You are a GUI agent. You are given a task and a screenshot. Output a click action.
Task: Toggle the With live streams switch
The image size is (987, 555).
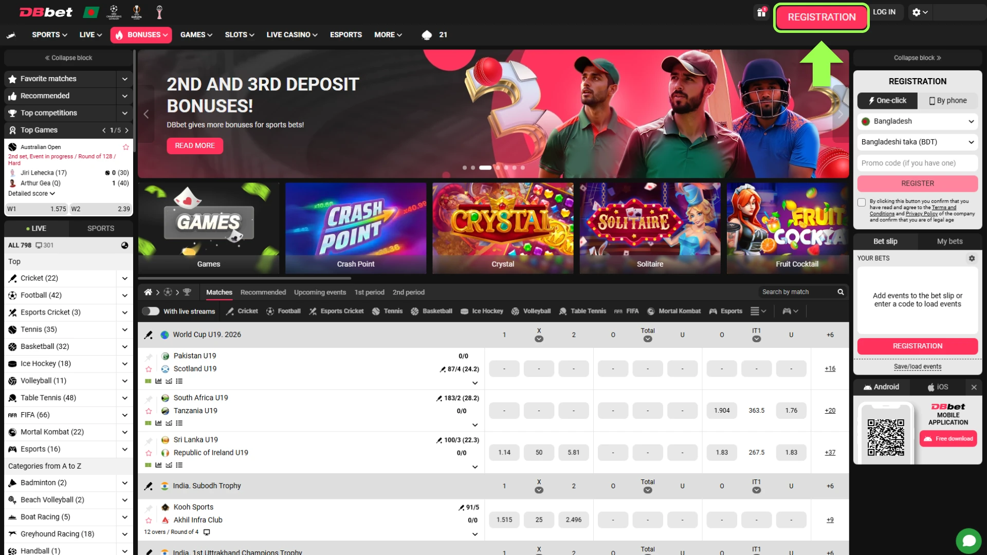point(151,311)
